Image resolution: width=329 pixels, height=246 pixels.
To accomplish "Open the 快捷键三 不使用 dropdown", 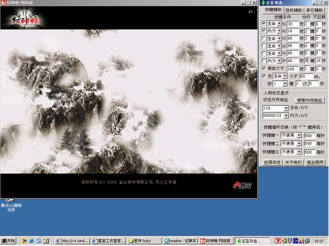I will click(299, 152).
